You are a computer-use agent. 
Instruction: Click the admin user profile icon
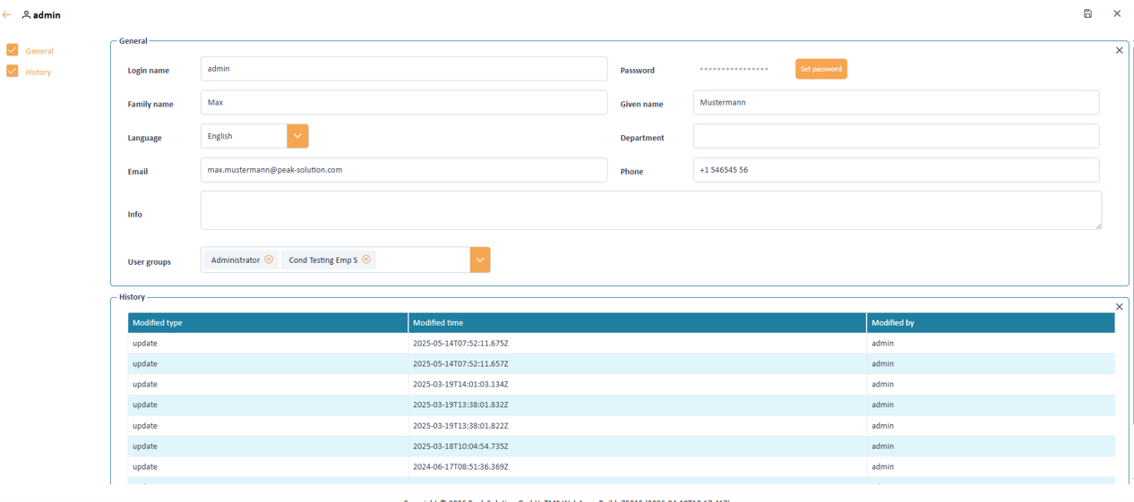click(26, 15)
